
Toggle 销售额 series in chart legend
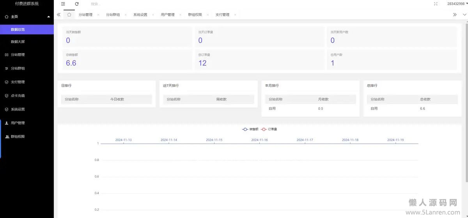(250, 129)
